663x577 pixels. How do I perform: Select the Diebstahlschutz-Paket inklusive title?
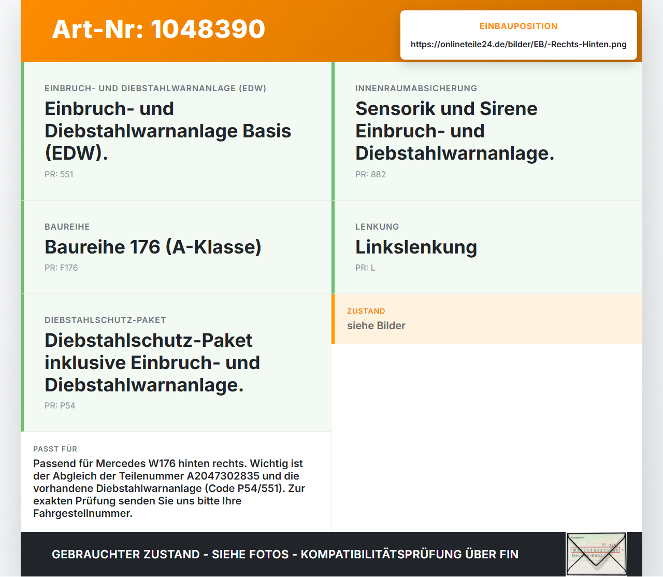click(x=152, y=362)
